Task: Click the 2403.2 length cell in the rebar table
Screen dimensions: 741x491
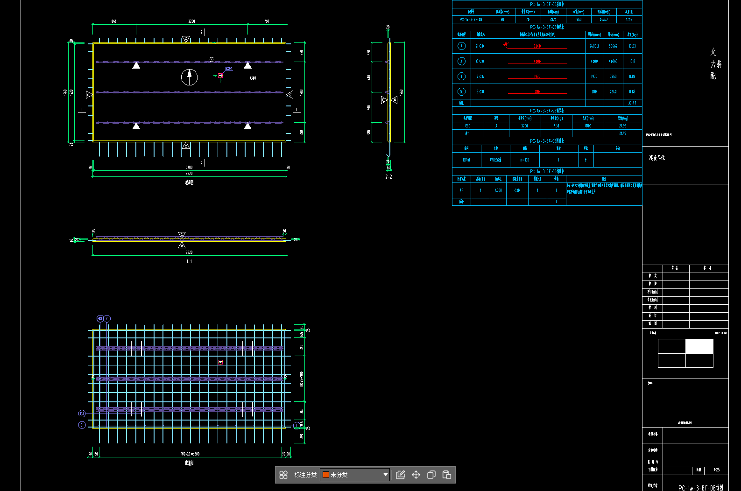Action: pos(594,46)
